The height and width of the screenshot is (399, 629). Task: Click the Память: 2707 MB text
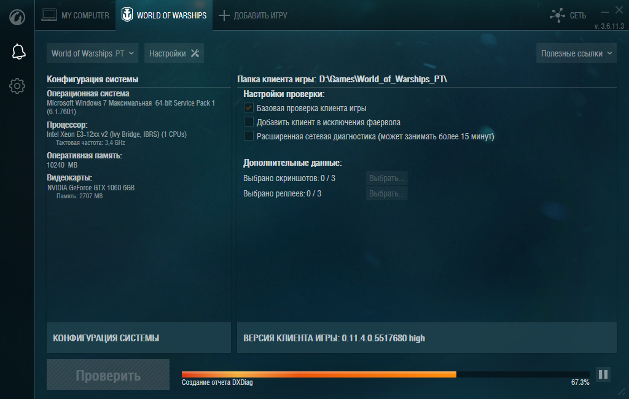click(x=79, y=196)
